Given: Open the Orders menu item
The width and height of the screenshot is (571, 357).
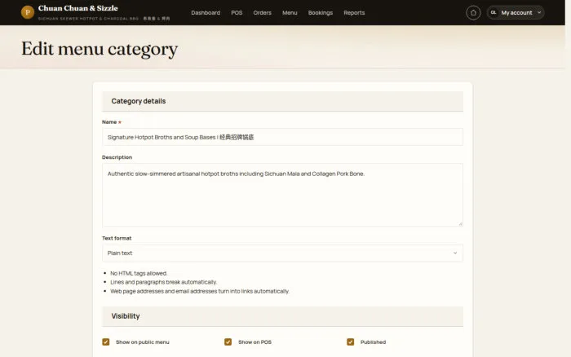Looking at the screenshot, I should click(262, 13).
